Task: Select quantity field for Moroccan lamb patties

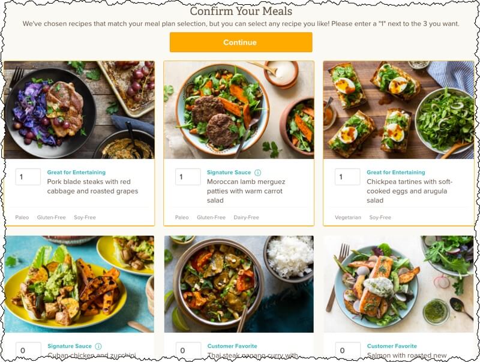Action: click(x=188, y=177)
